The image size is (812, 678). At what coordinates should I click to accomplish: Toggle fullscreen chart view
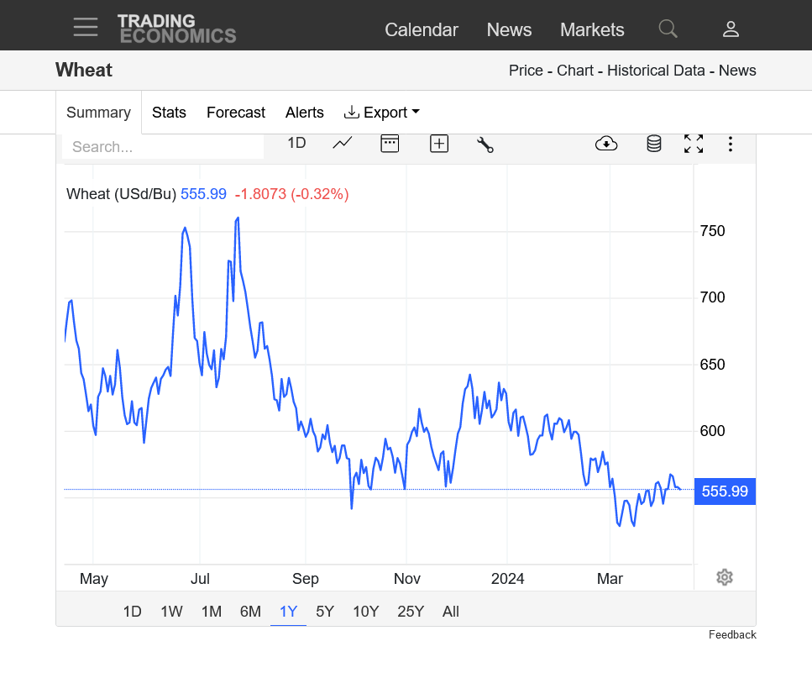tap(693, 144)
